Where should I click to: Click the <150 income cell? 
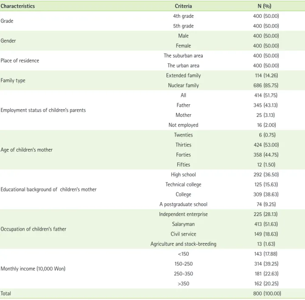(x=183, y=254)
